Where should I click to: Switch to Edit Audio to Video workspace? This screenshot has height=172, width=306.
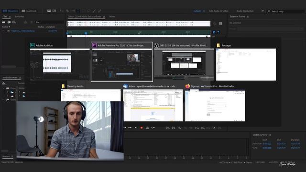tap(219, 11)
